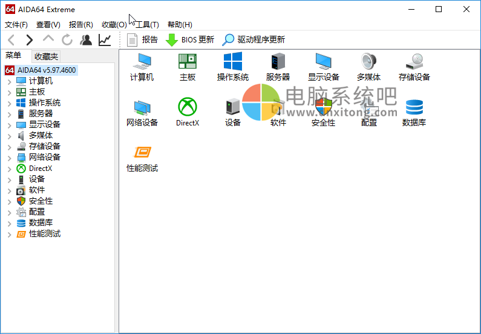This screenshot has height=334, width=481.
Task: Go back with the left arrow toolbar button
Action: point(11,40)
